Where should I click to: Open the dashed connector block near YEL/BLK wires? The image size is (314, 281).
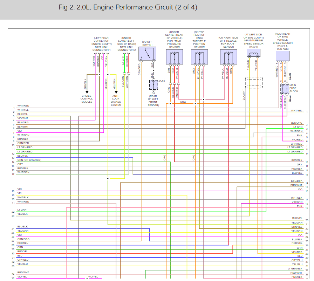click(253, 81)
